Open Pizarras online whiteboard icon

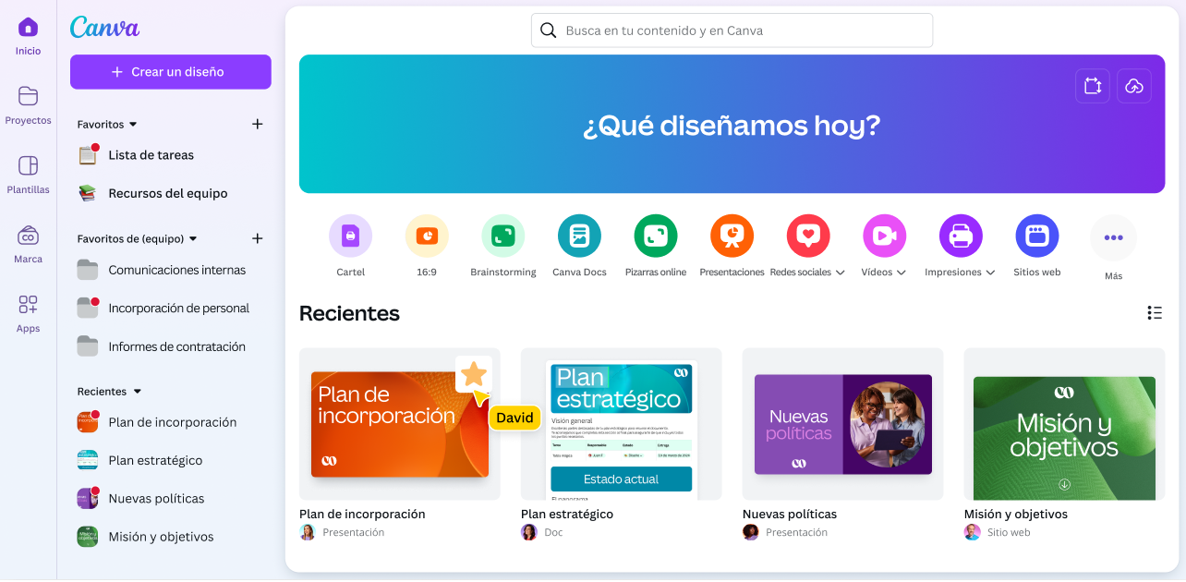coord(656,236)
